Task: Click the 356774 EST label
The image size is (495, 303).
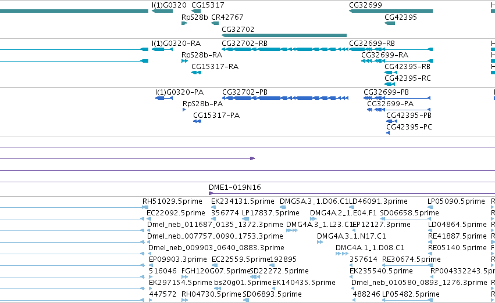Action: [x=225, y=213]
